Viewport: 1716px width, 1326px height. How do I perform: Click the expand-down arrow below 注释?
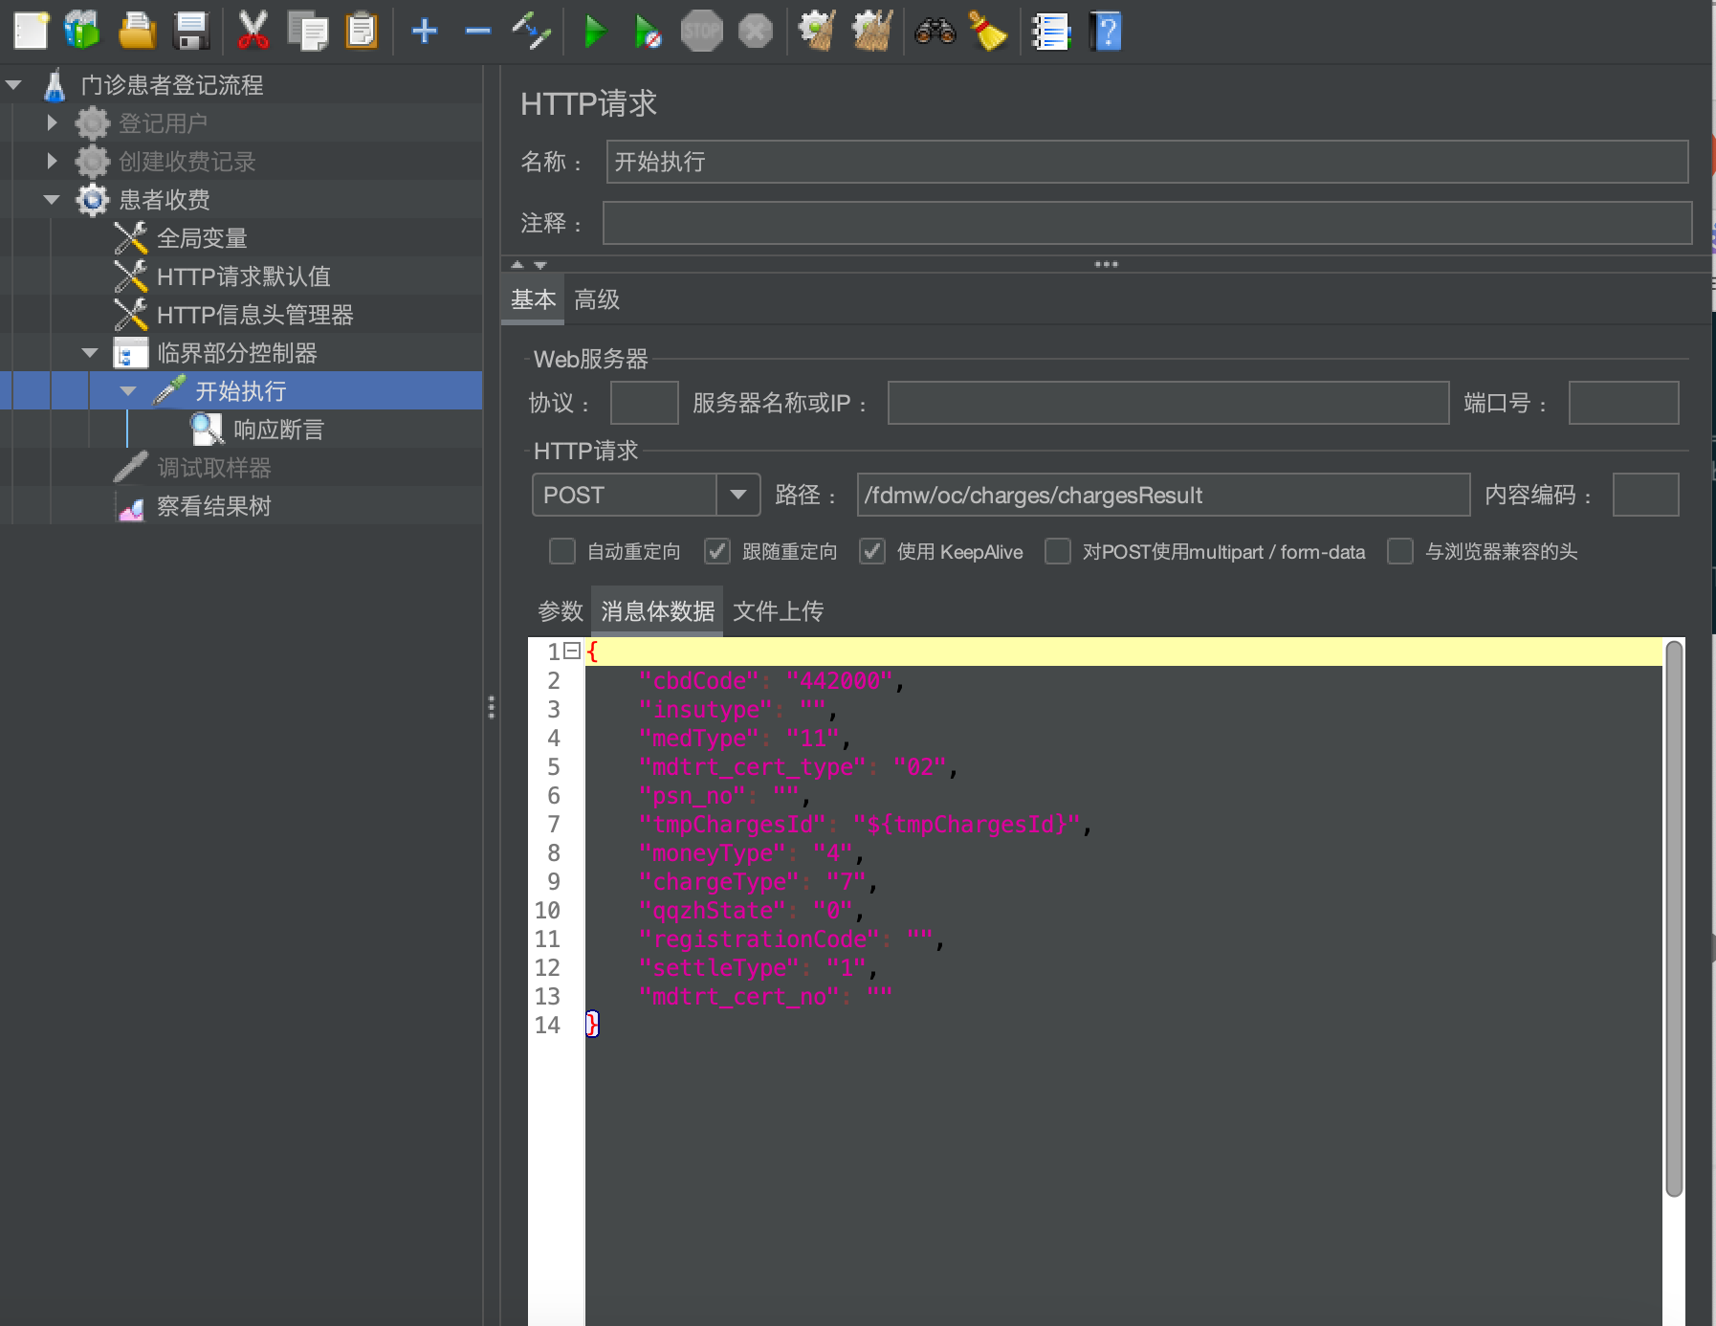coord(540,264)
